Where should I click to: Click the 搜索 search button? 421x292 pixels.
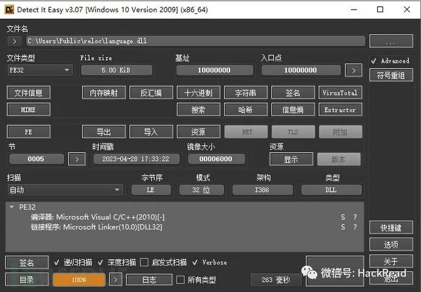point(198,110)
